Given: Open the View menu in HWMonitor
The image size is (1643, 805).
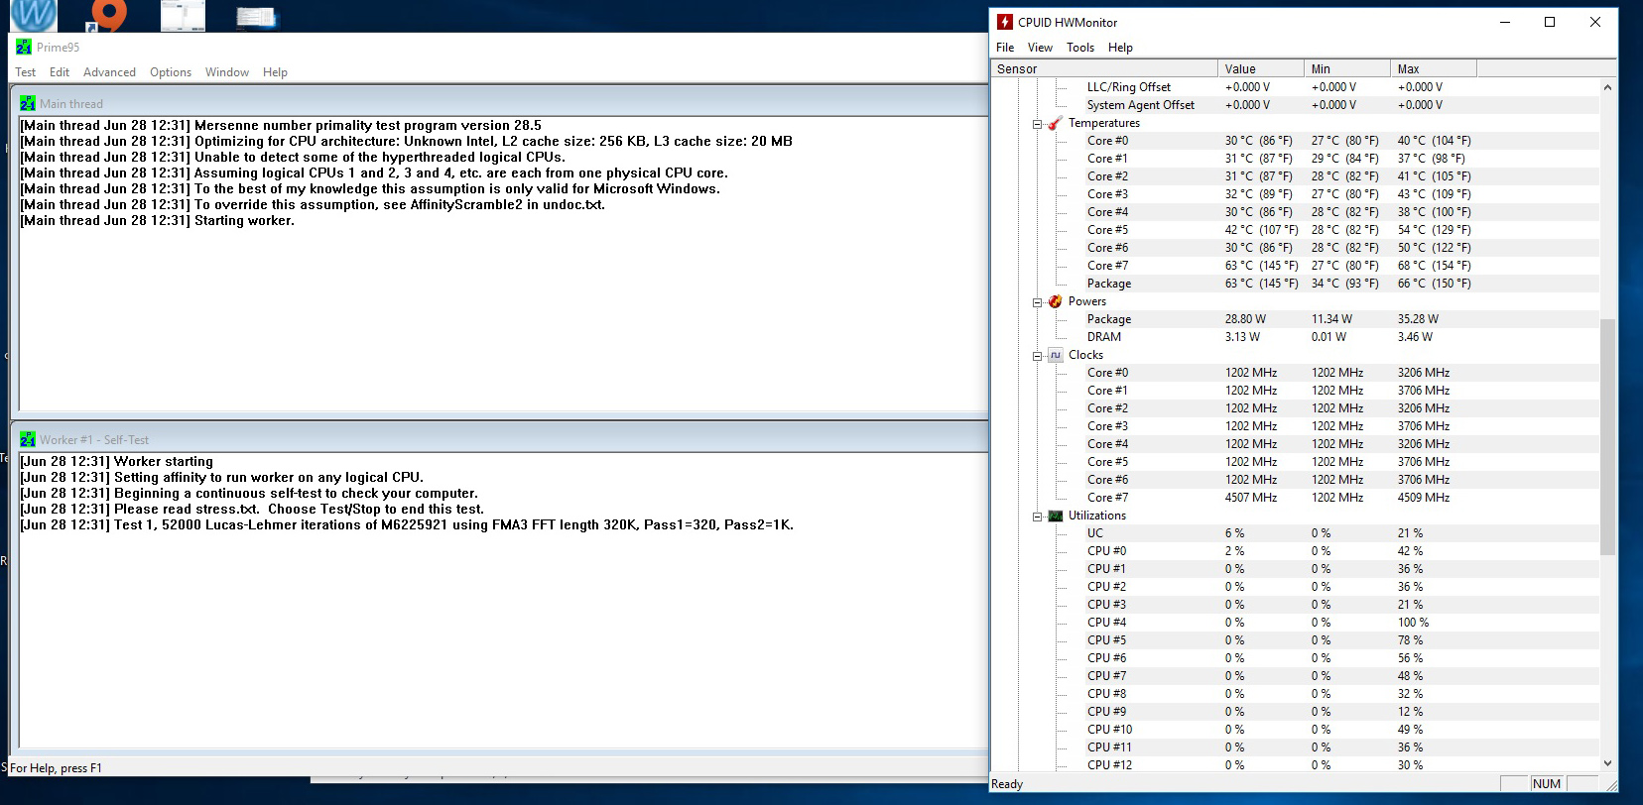Looking at the screenshot, I should pos(1040,48).
